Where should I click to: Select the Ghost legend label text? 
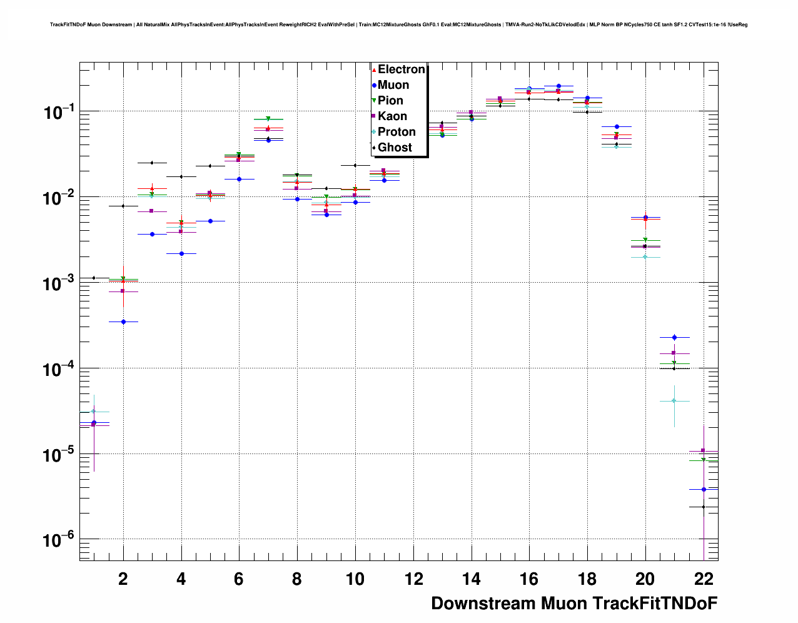pos(395,148)
